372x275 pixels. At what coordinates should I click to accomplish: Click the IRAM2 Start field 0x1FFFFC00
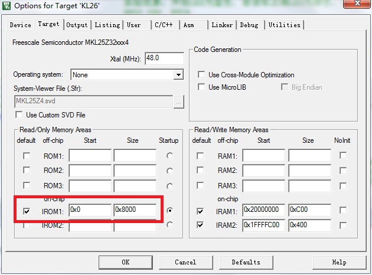tap(263, 225)
